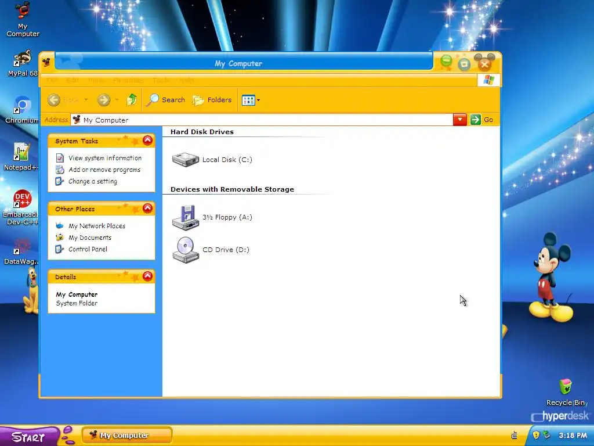Open the My Computer desktop icon
The width and height of the screenshot is (594, 446).
[x=23, y=20]
